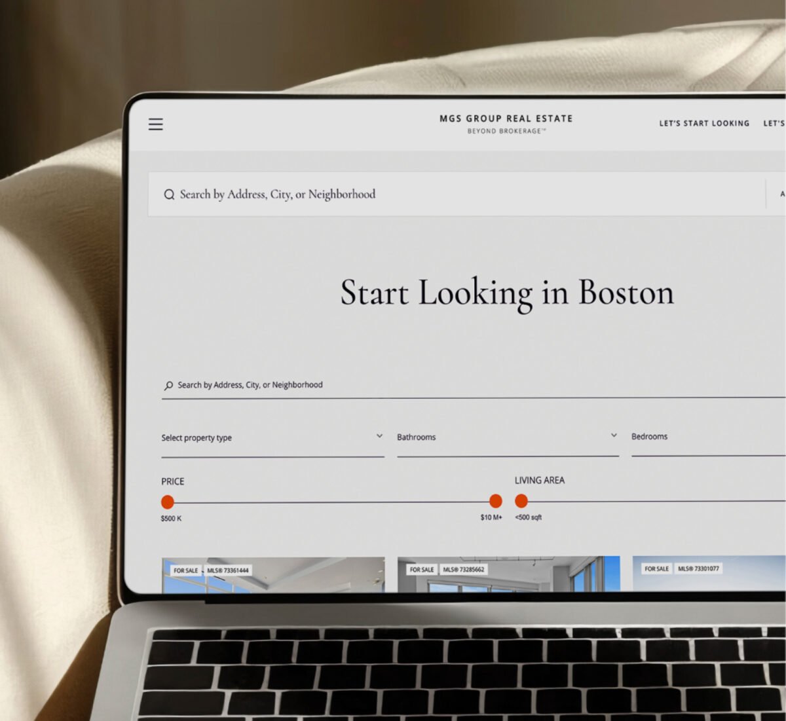Open the first LET'S START LOOKING nav link
The image size is (786, 721).
(704, 123)
